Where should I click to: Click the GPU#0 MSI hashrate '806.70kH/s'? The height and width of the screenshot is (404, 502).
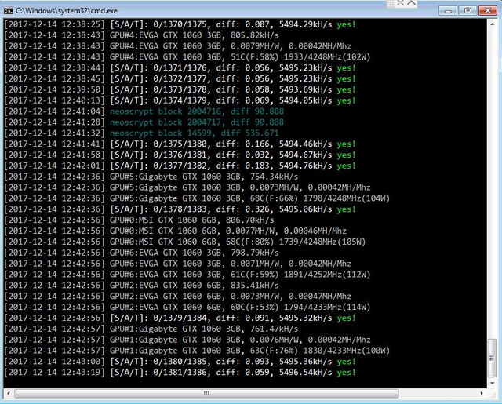[250, 220]
